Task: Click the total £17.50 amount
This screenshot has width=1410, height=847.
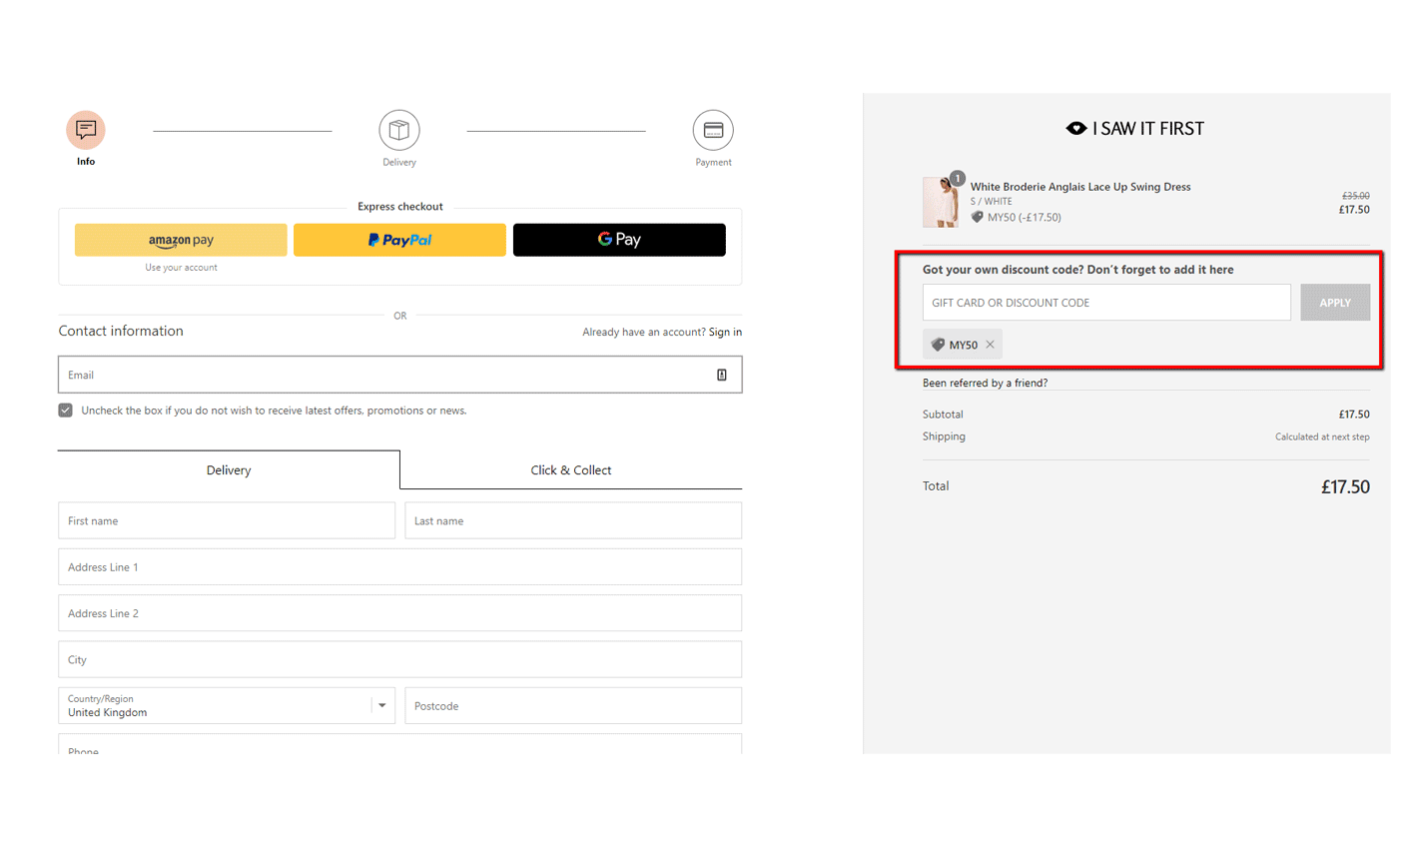Action: pos(1345,487)
